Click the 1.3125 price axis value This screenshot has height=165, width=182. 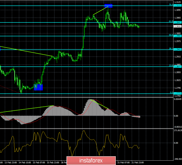(178, 2)
